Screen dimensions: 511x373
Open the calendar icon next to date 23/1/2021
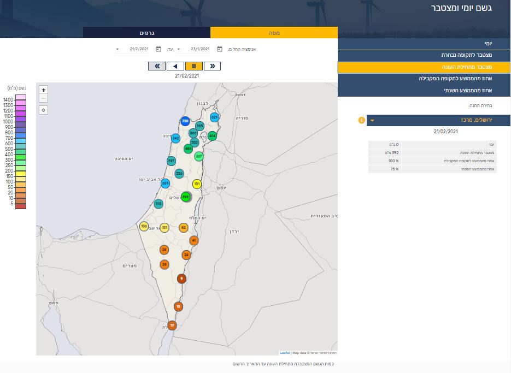[x=219, y=49]
